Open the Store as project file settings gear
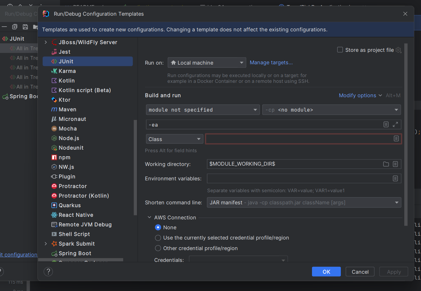The image size is (421, 291). coord(398,50)
